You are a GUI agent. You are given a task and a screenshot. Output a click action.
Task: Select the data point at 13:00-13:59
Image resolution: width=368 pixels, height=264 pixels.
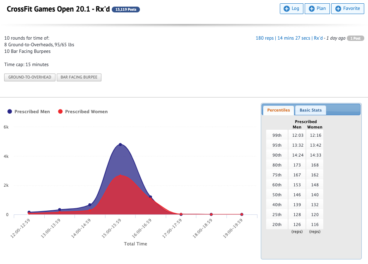pos(60,210)
